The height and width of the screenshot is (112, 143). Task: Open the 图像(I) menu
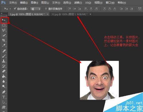click(x=34, y=3)
